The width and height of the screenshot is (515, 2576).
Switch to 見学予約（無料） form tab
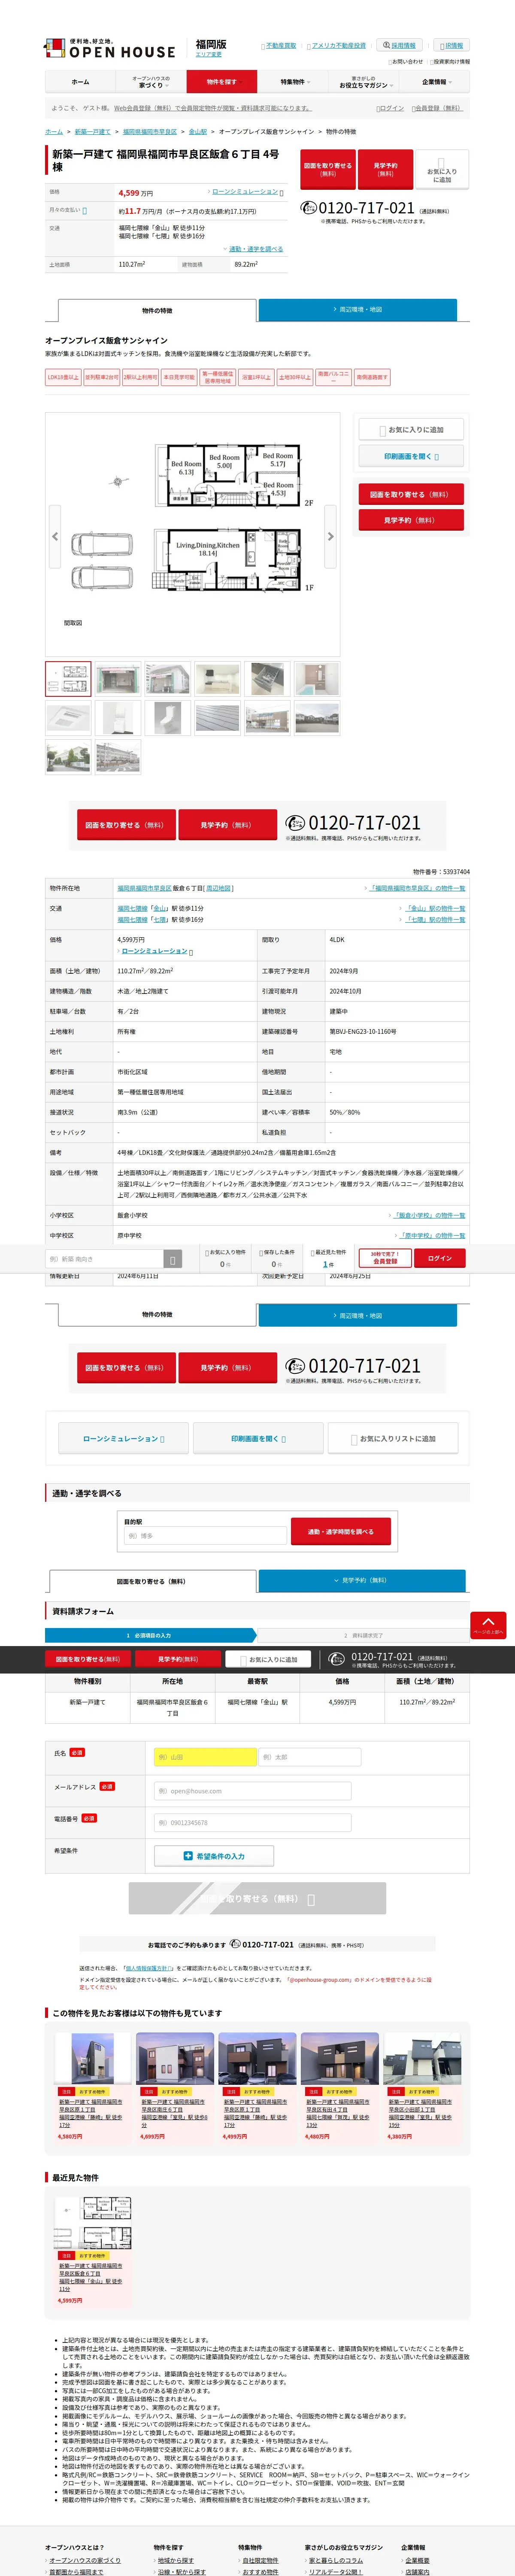tap(362, 1581)
